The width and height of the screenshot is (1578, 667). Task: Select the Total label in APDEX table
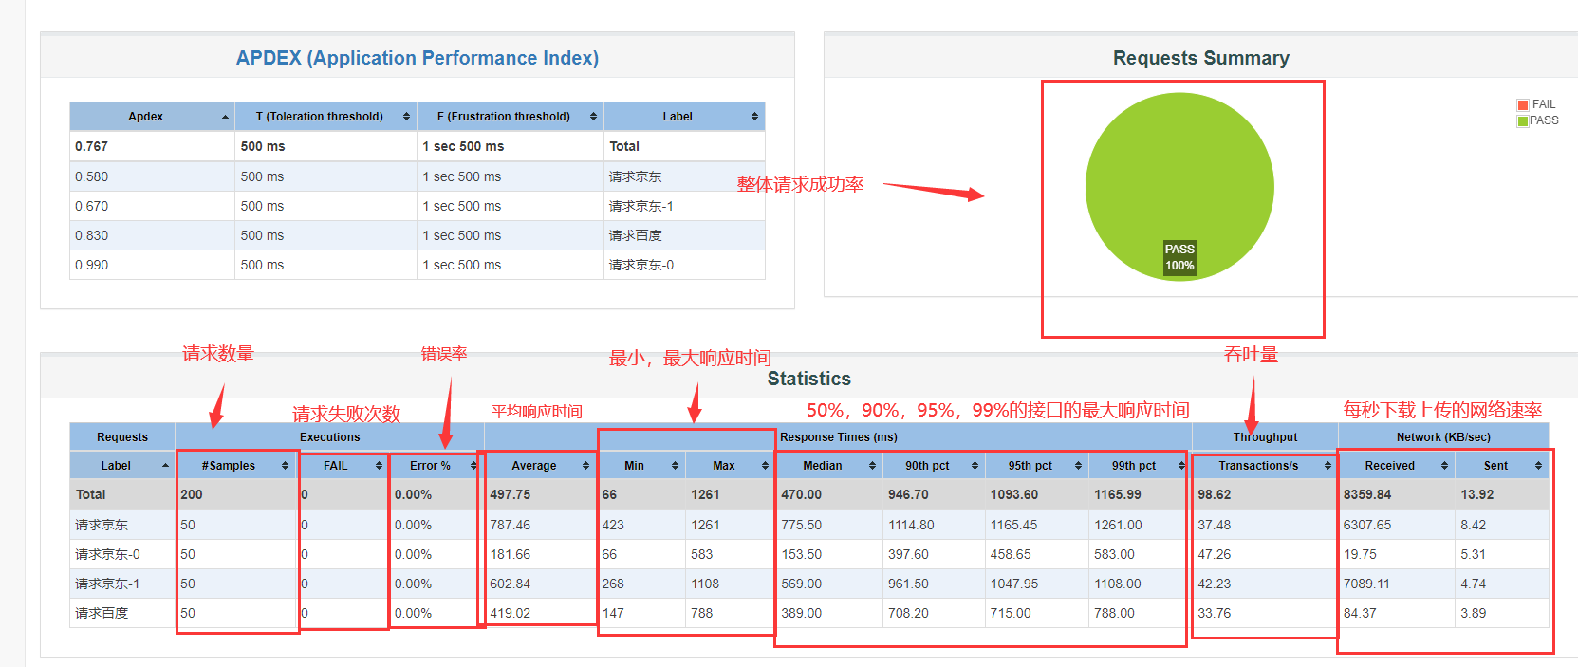pos(624,146)
